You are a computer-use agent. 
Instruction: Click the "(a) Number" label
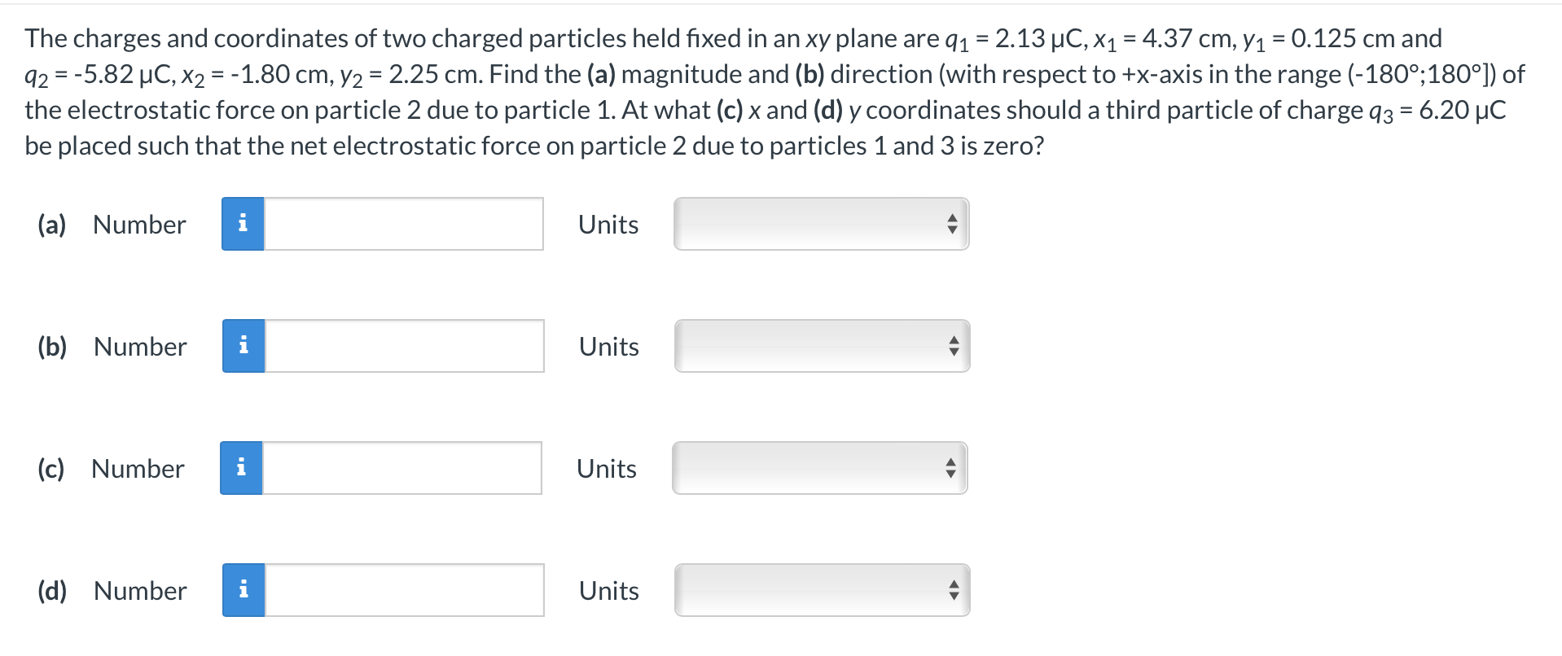pyautogui.click(x=112, y=225)
